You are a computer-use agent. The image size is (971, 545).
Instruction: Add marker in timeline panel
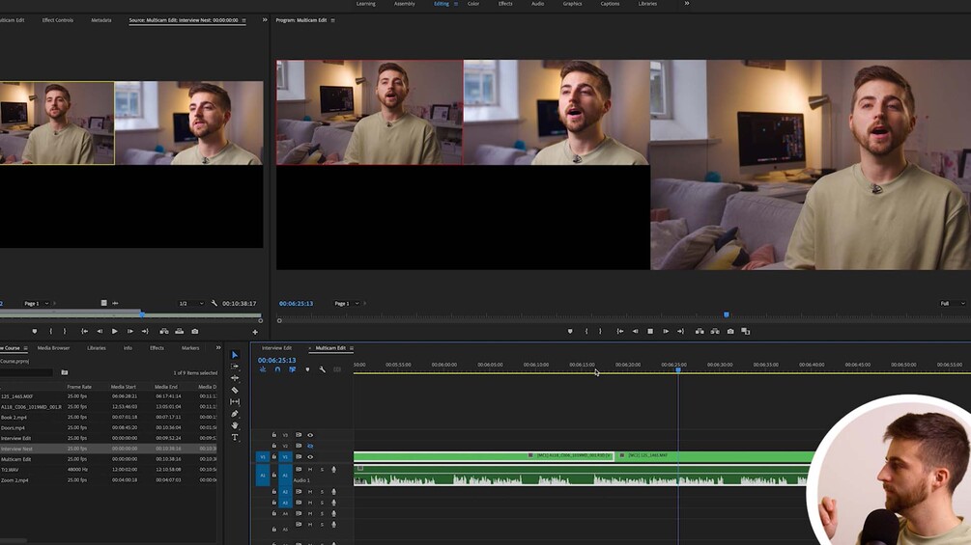[307, 369]
